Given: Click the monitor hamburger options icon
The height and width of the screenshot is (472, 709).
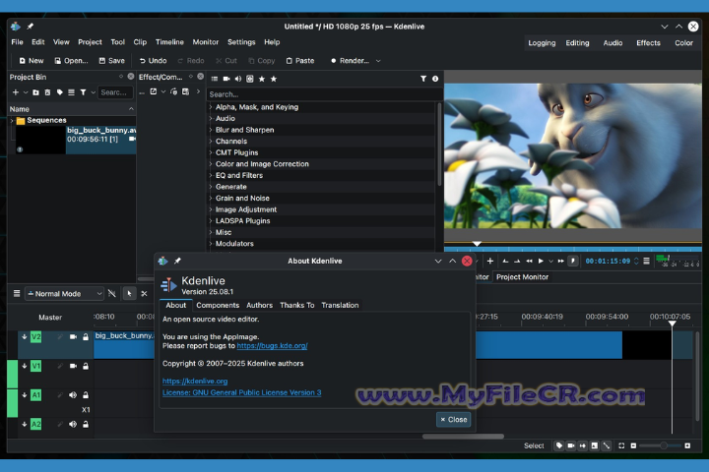Looking at the screenshot, I should coord(647,261).
